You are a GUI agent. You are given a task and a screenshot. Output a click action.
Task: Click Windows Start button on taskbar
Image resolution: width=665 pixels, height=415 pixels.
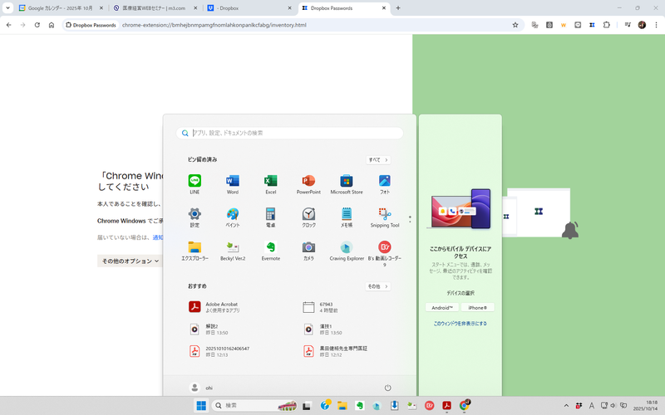tap(201, 406)
